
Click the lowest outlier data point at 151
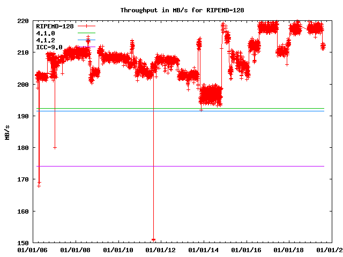(x=154, y=239)
